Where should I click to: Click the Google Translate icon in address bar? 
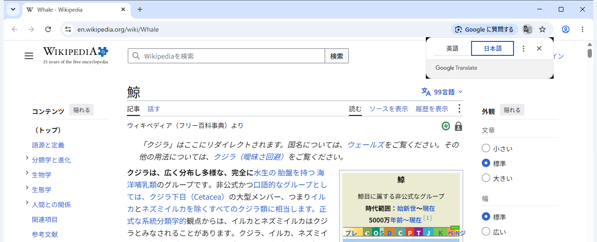pos(528,29)
